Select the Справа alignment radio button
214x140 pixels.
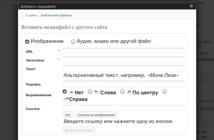(164, 92)
